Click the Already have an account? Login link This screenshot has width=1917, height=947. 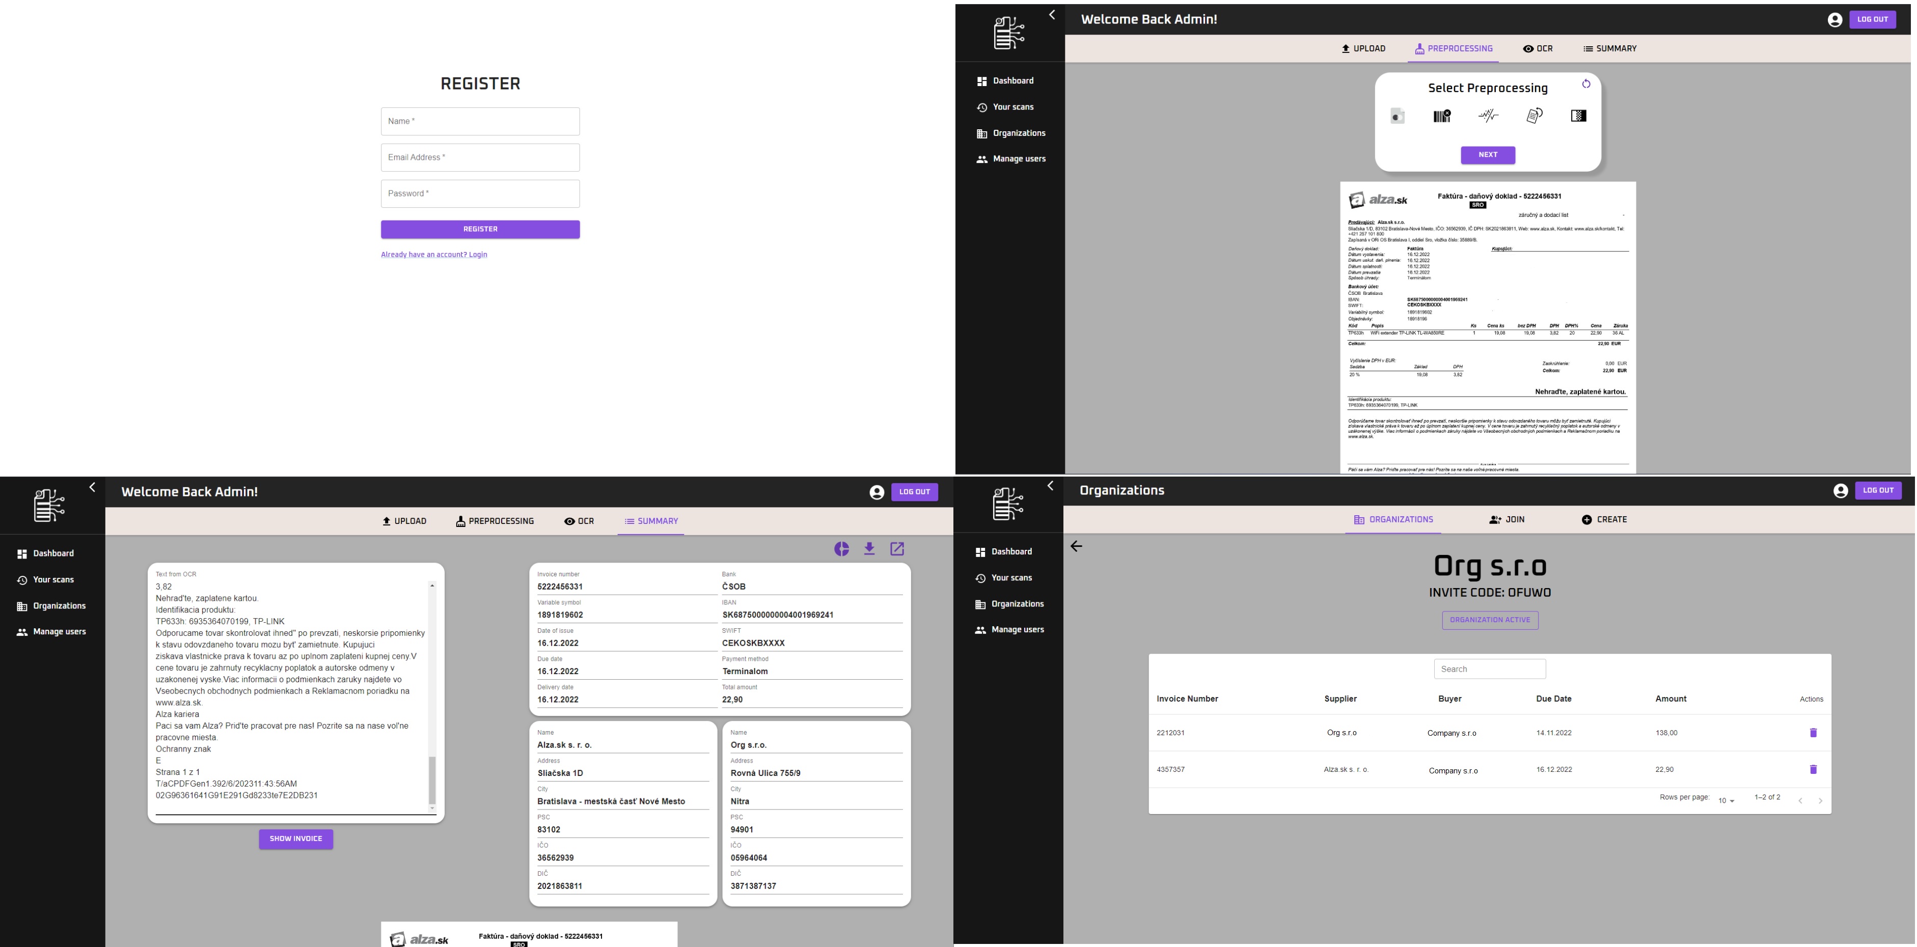pos(434,255)
